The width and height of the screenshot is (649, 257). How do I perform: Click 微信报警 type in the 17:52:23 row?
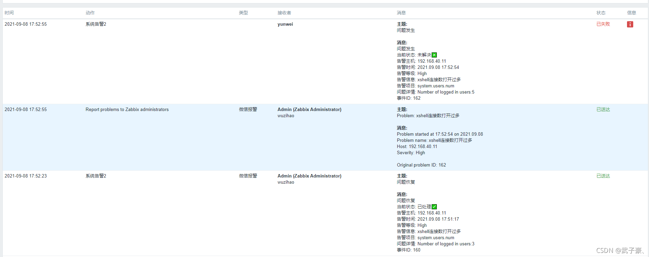pyautogui.click(x=248, y=176)
